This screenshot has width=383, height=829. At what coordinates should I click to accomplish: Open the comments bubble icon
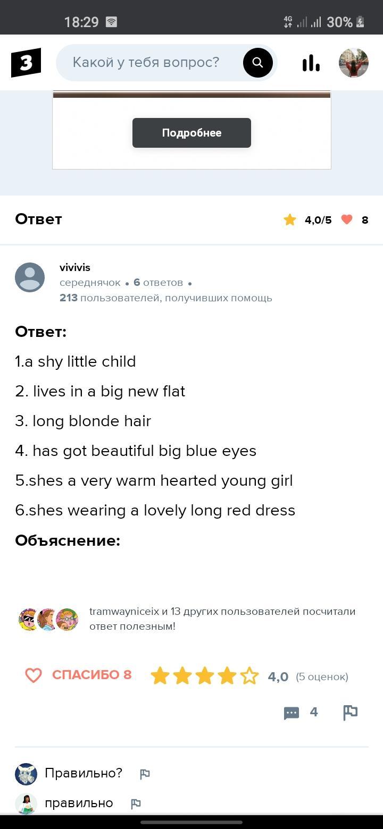(x=292, y=713)
